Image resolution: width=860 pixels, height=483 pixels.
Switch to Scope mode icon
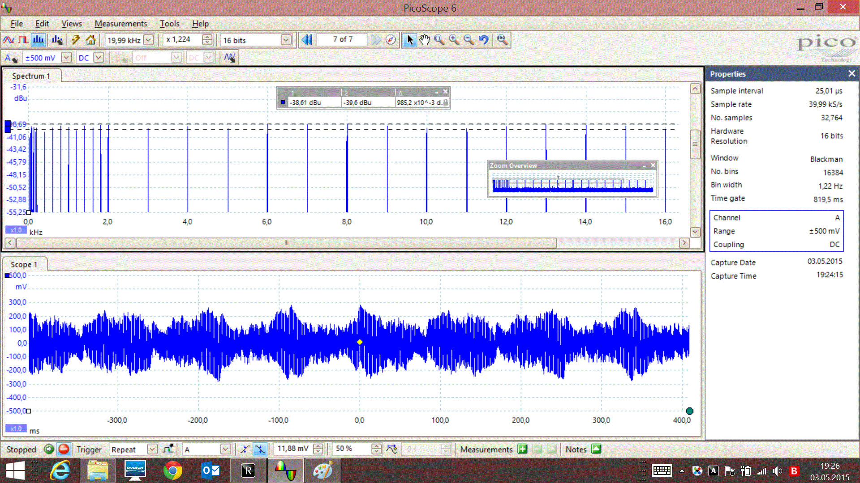[x=9, y=40]
